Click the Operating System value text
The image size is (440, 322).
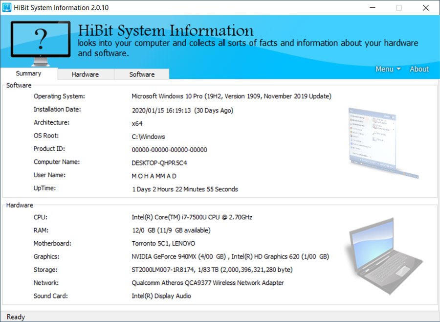point(231,96)
